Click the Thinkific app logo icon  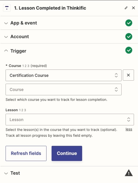pos(7,8)
